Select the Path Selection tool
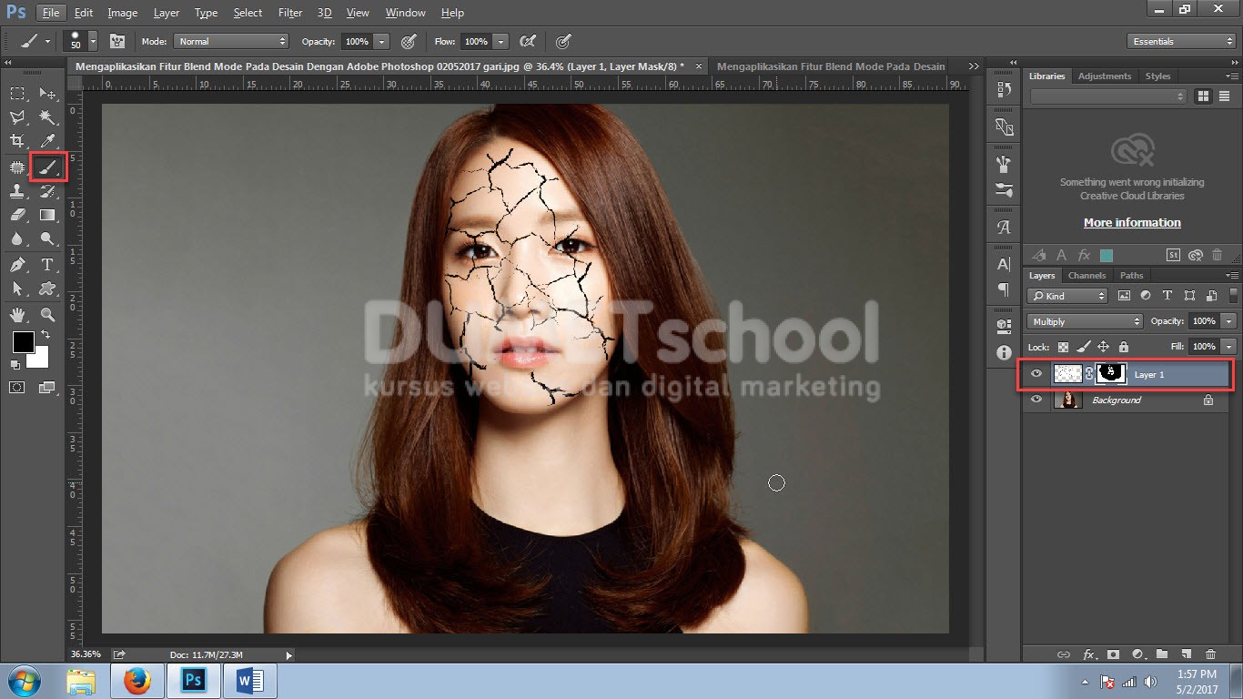This screenshot has height=699, width=1243. pyautogui.click(x=17, y=289)
